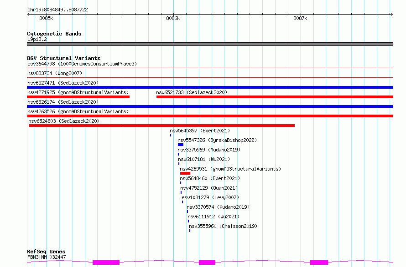Click the gray 19p13.2 cytogenetic band bar
The width and height of the screenshot is (406, 267).
tap(210, 44)
